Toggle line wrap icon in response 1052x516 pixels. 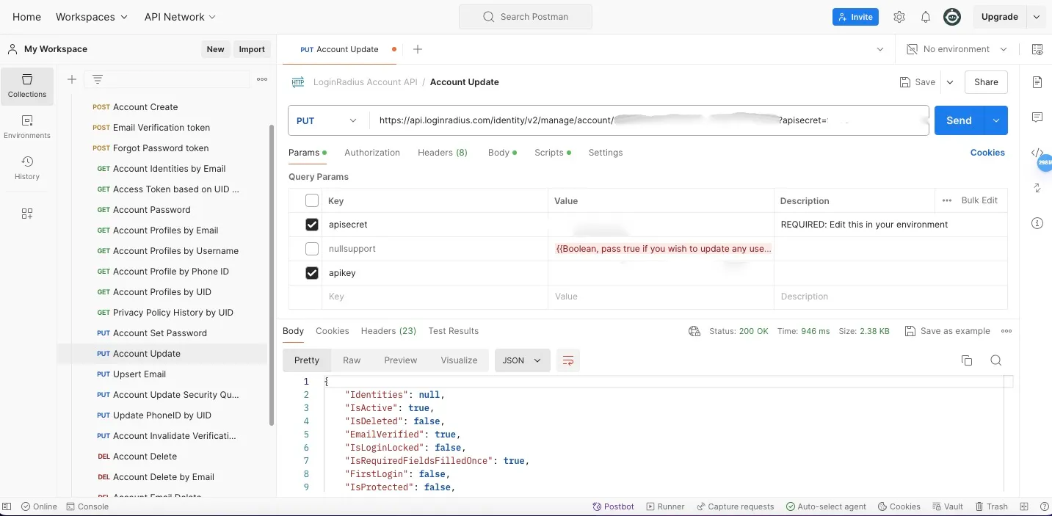coord(567,360)
